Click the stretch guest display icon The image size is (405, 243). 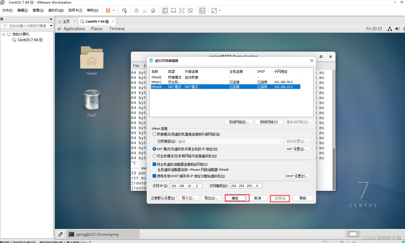tap(214, 11)
